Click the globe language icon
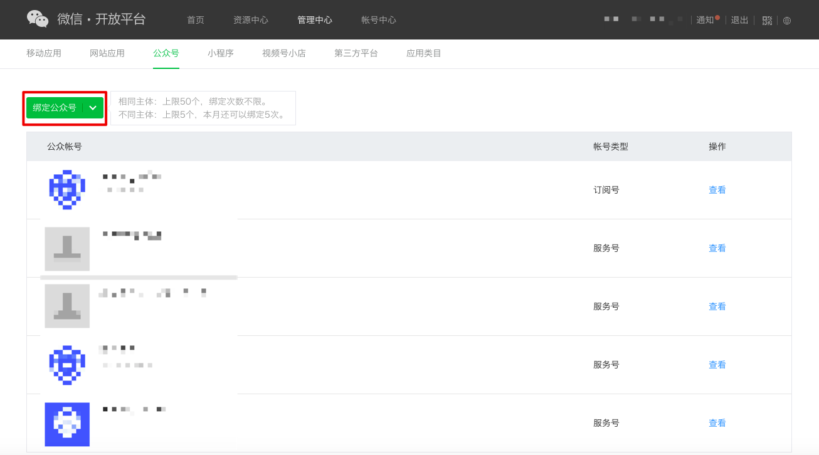 click(x=787, y=21)
